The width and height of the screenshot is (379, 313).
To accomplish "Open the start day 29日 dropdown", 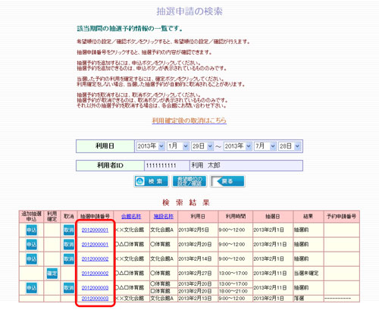I will point(202,146).
